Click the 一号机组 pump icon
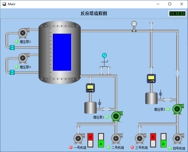The image size is (188, 152). (x=79, y=138)
